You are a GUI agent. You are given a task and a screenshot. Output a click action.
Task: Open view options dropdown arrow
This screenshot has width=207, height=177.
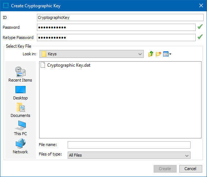pyautogui.click(x=170, y=54)
